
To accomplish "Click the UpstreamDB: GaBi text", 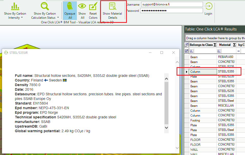I will coord(31,126).
